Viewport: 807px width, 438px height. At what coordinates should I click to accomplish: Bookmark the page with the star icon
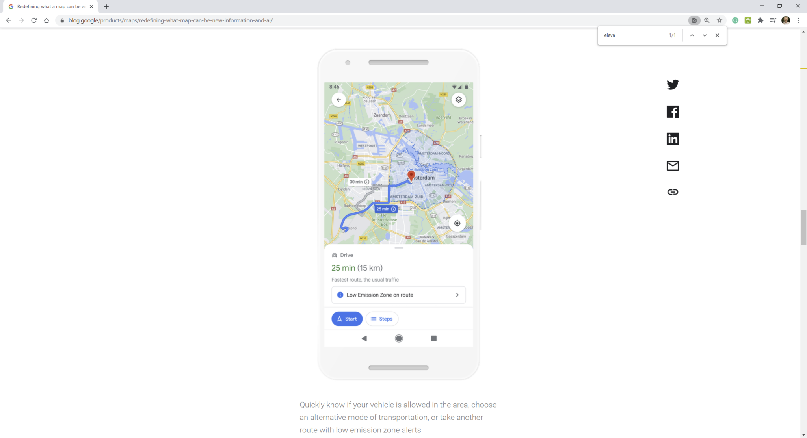(720, 20)
